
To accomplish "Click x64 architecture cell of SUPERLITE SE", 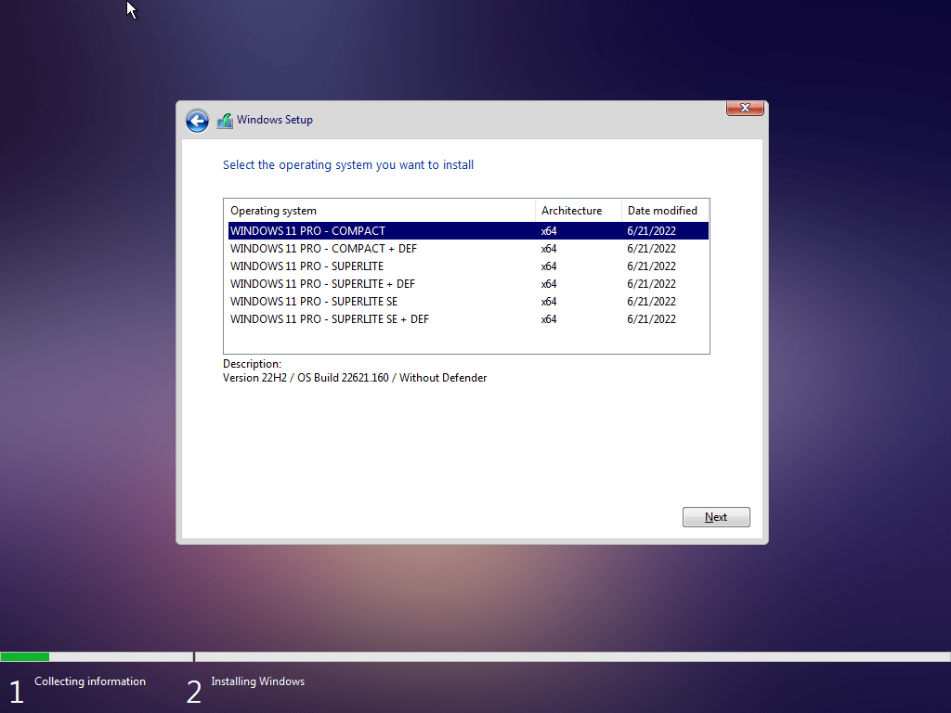I will [x=549, y=302].
